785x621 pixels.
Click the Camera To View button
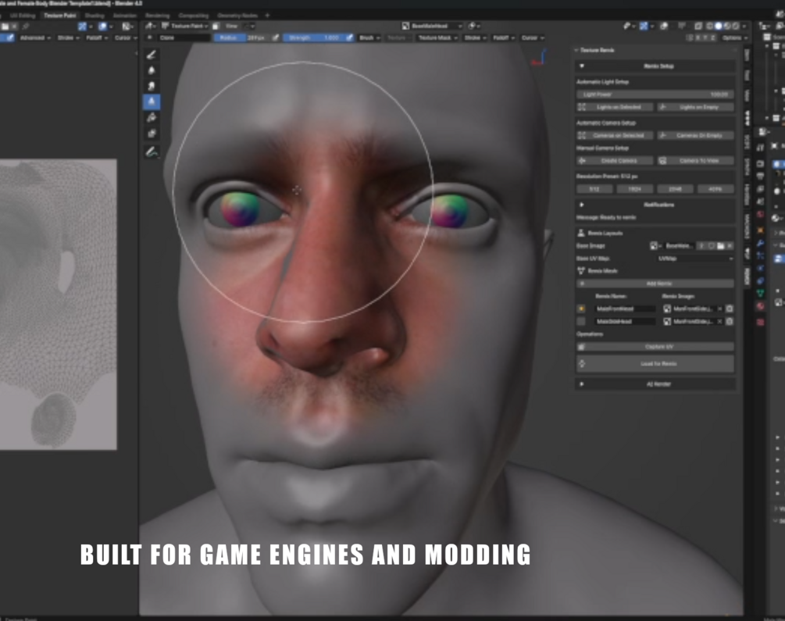click(x=695, y=161)
